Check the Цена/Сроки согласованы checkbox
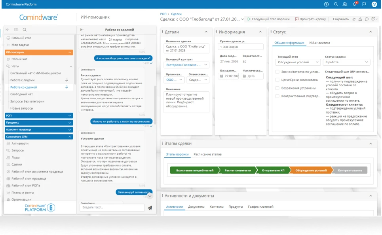Viewport: 382px width, 235px height. [277, 80]
